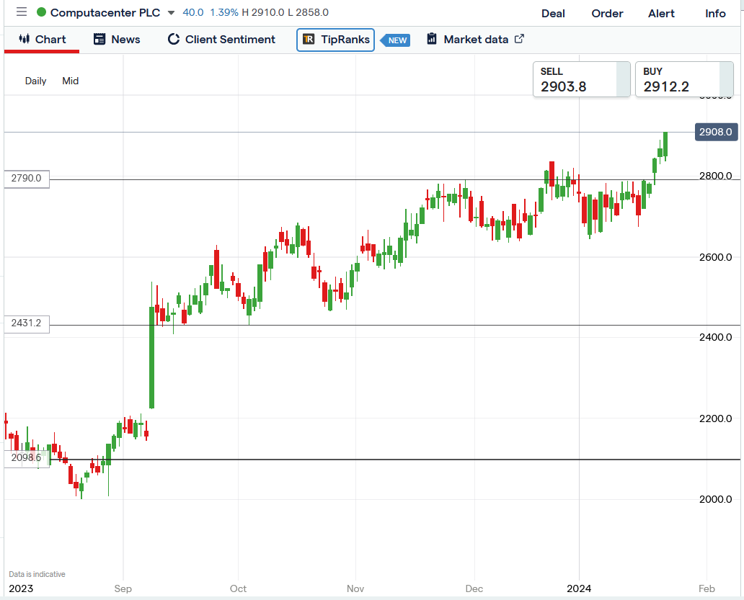
Task: Click the Nov label on time axis
Action: 355,588
